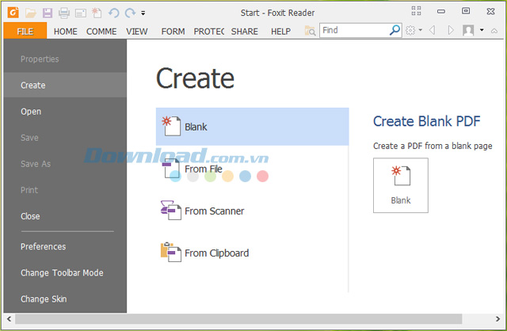Click the user account avatar icon
507x331 pixels.
[x=468, y=30]
